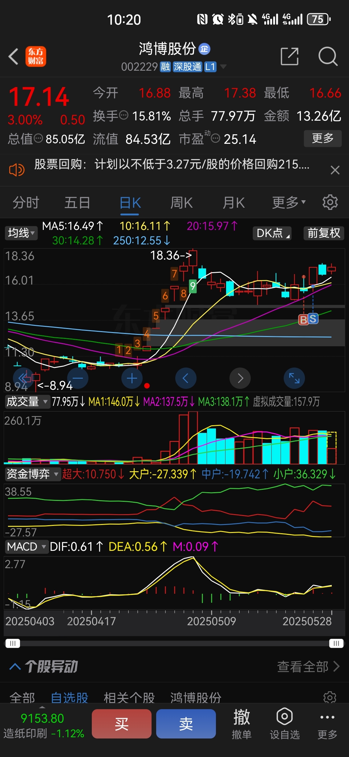The height and width of the screenshot is (757, 349).
Task: Tap the current price 17.14
Action: (x=39, y=97)
